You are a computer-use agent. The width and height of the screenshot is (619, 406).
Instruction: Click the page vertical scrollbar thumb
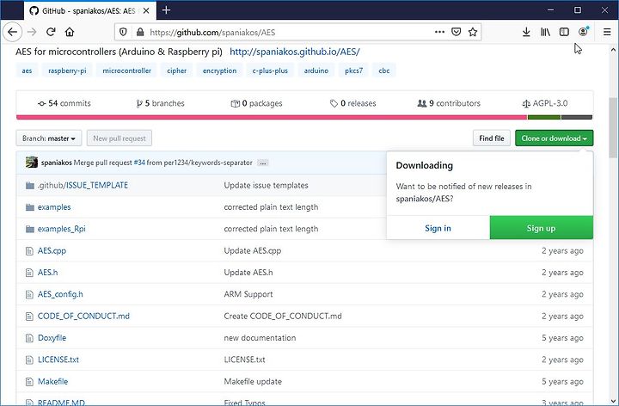[x=613, y=127]
